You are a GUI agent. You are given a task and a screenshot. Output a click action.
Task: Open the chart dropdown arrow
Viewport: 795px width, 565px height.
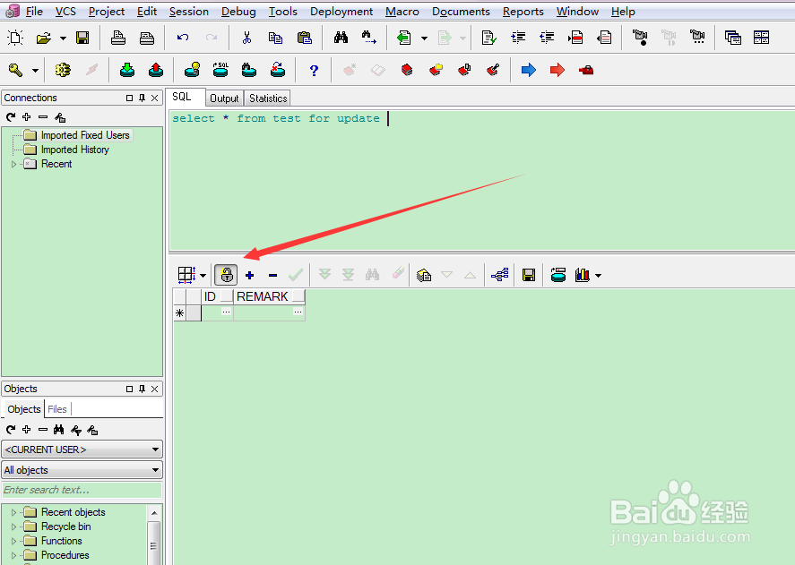click(x=599, y=276)
